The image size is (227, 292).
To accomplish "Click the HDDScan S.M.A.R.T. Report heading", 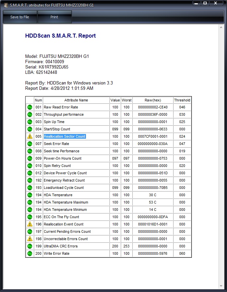I will [60, 36].
